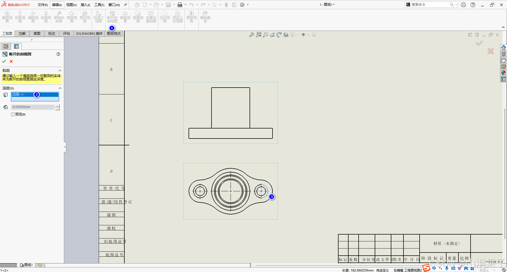This screenshot has width=507, height=272.
Task: Confirm with green check in PropertyManager
Action: pyautogui.click(x=4, y=61)
